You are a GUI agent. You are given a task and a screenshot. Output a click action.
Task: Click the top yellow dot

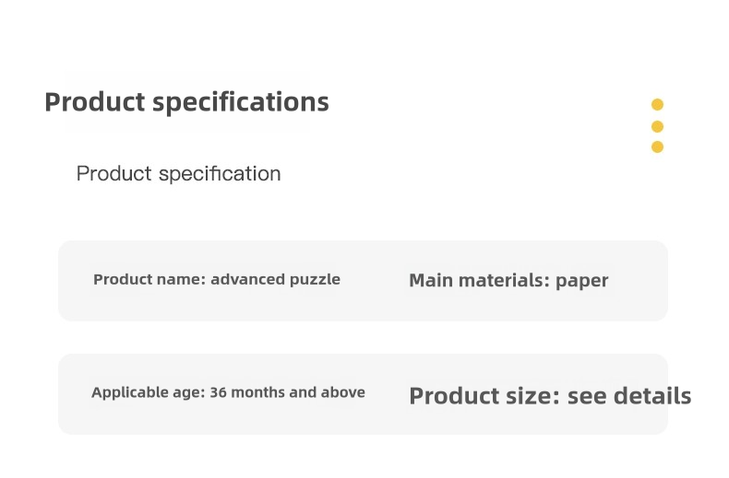point(657,105)
